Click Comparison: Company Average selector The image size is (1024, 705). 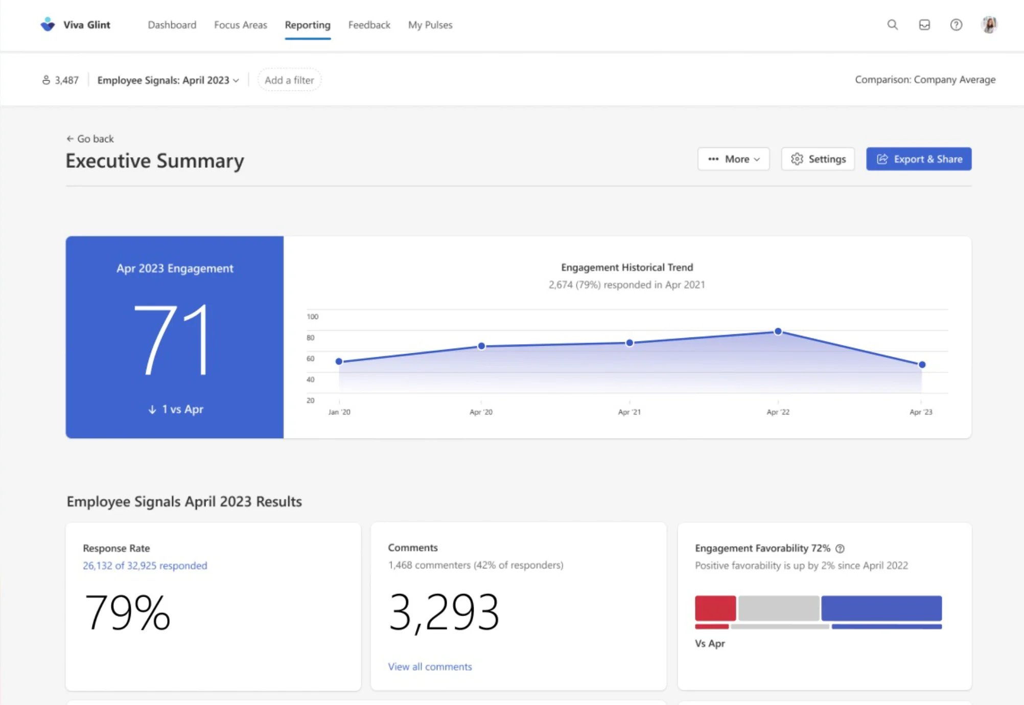pos(925,80)
